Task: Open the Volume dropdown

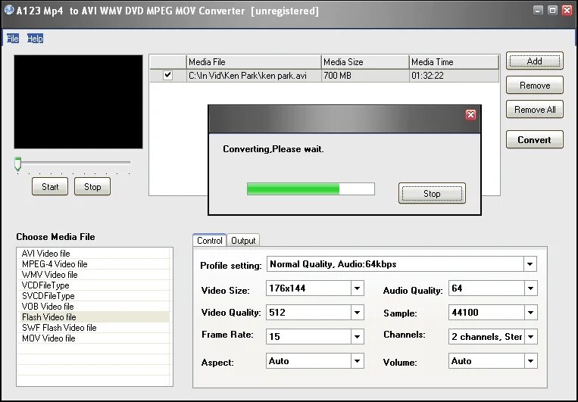Action: (530, 360)
